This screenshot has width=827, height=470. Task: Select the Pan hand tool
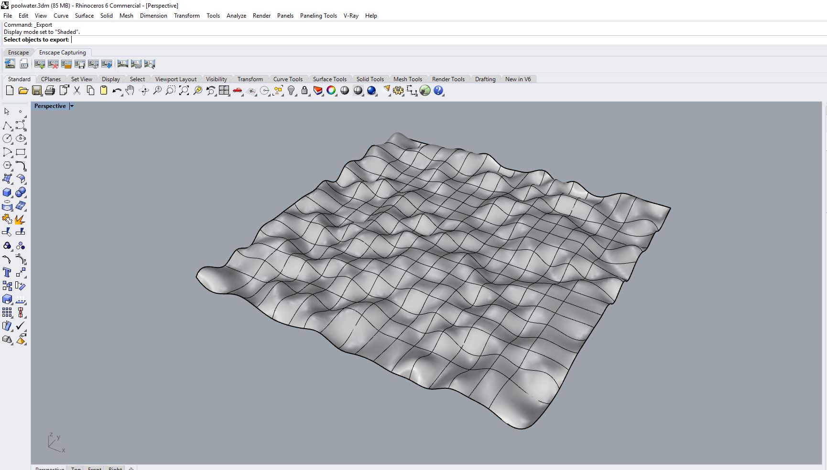click(x=130, y=90)
